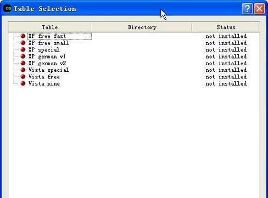Close the Table Selection dialog
The width and height of the screenshot is (268, 198).
pos(259,8)
